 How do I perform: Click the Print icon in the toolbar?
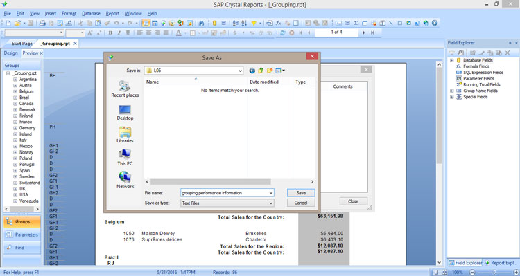[42, 23]
